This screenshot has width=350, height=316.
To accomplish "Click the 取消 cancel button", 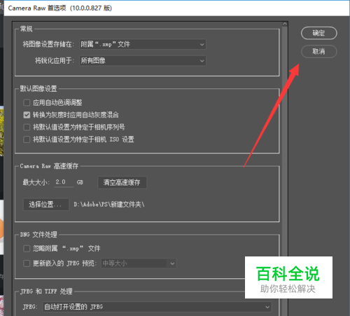I will click(319, 51).
